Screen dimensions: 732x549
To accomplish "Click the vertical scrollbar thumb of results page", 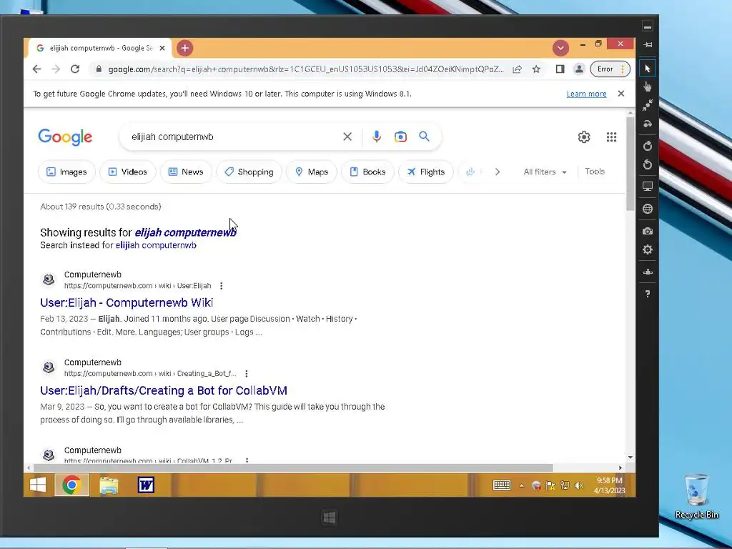I will coord(630,164).
